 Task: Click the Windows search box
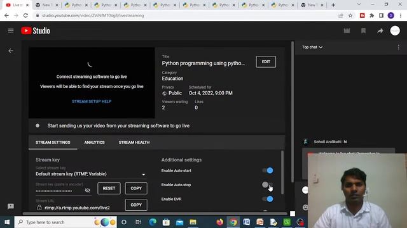[66, 222]
